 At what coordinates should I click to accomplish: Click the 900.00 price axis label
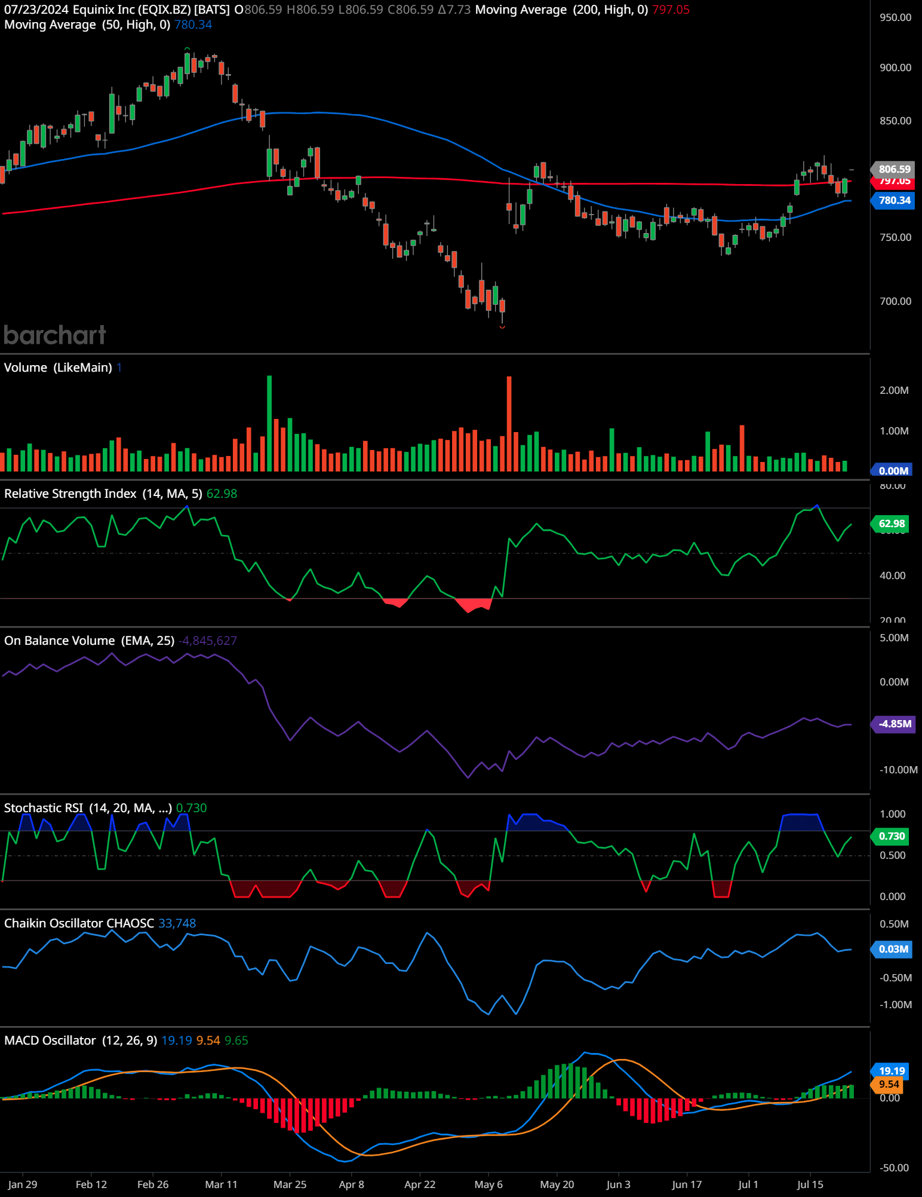point(895,68)
